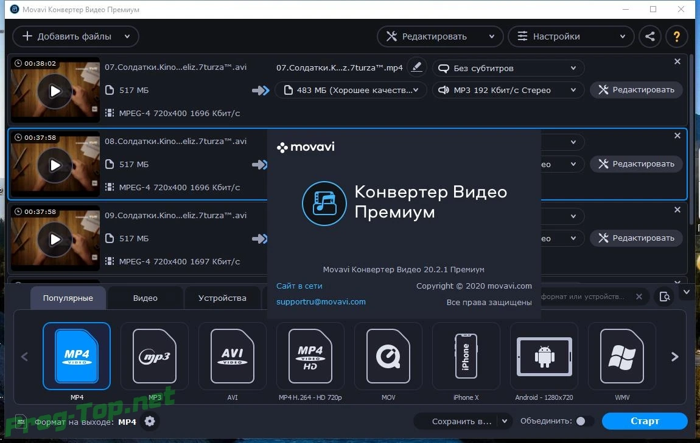The height and width of the screenshot is (443, 700).
Task: Click Редактировать button for 09.Солдатки file
Action: click(x=637, y=238)
